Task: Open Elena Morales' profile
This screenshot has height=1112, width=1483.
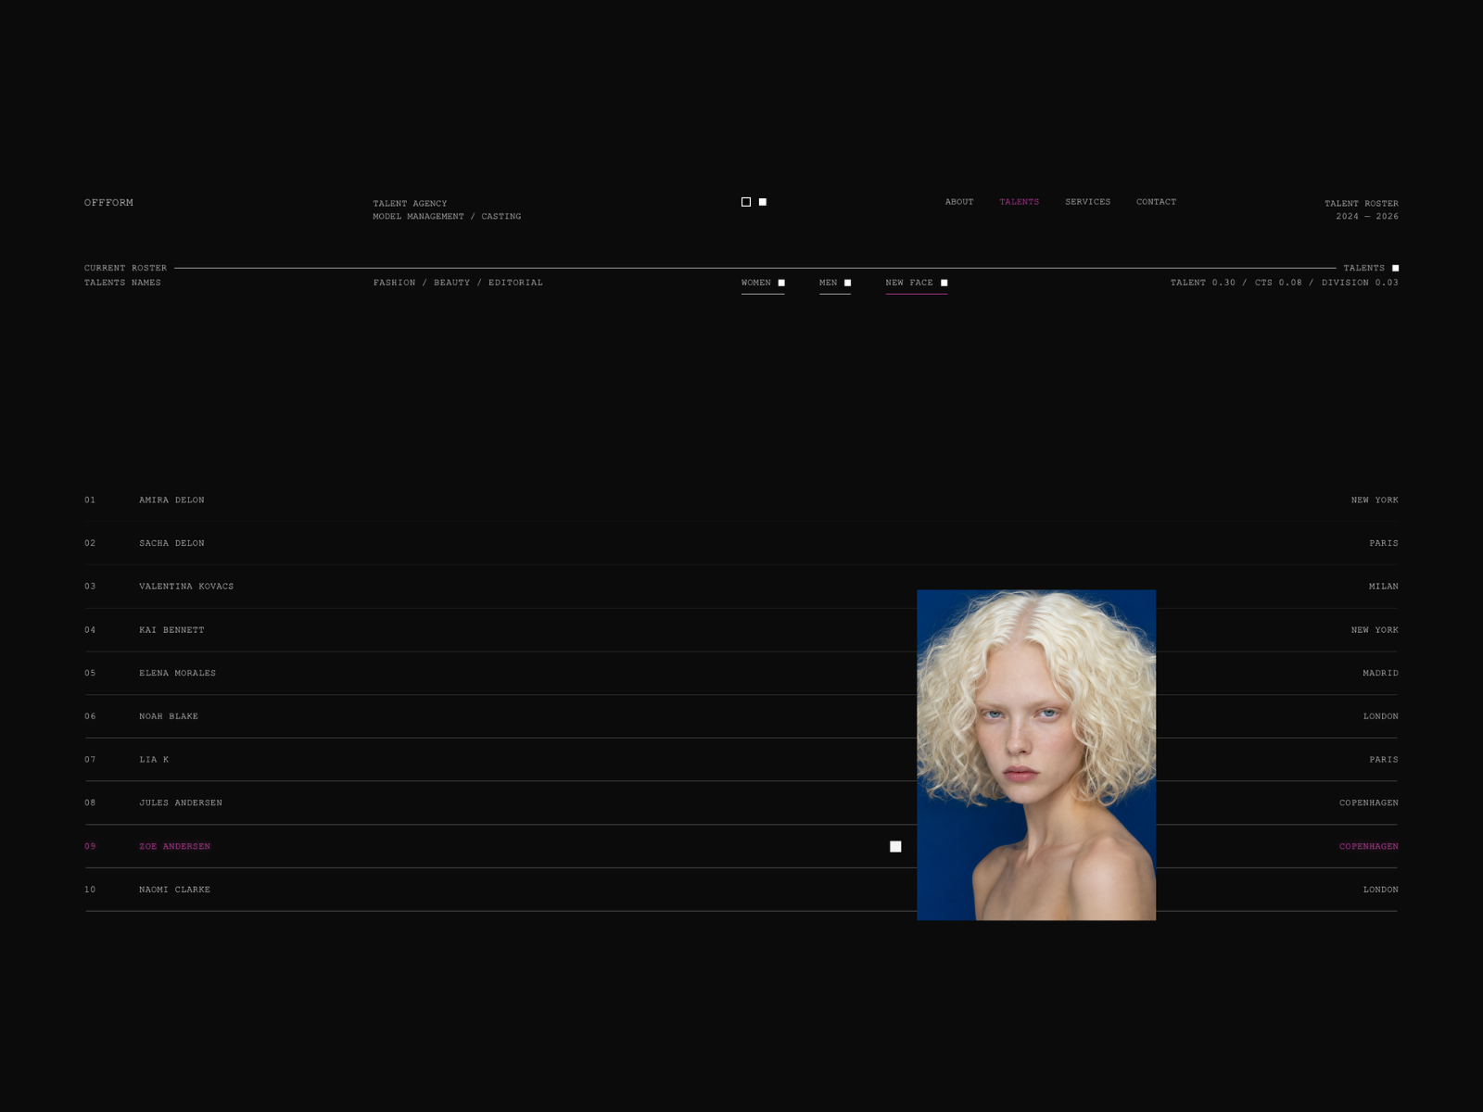Action: click(177, 673)
